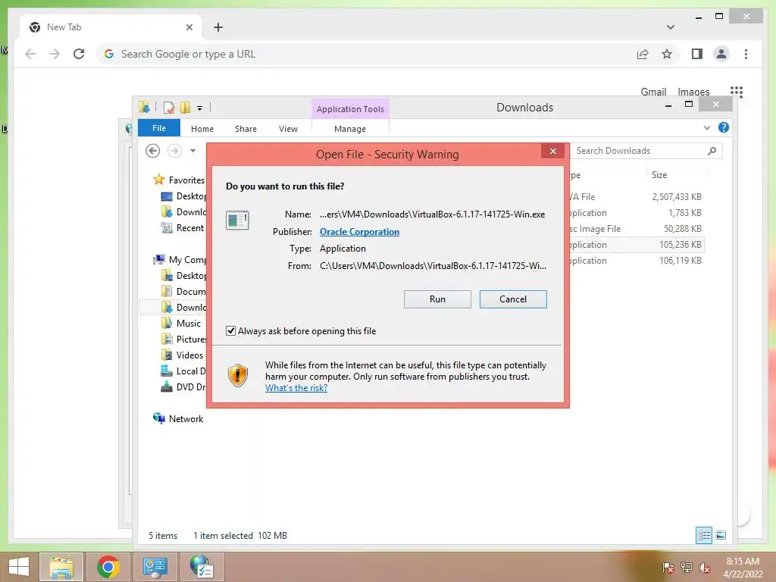The image size is (776, 582).
Task: Click the search magnifier icon in Explorer
Action: (x=712, y=151)
